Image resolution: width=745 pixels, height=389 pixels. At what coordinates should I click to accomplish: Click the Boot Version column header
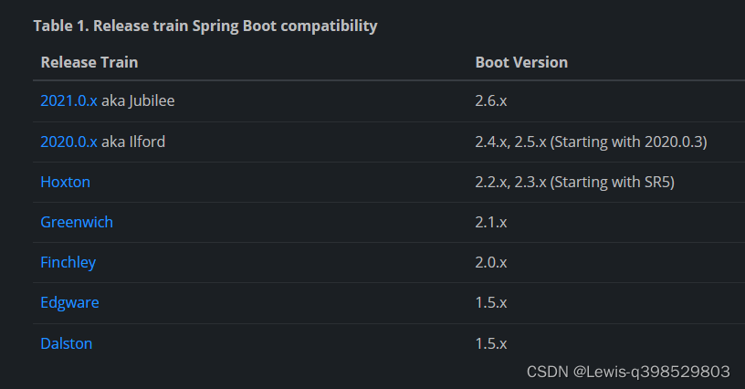(521, 62)
